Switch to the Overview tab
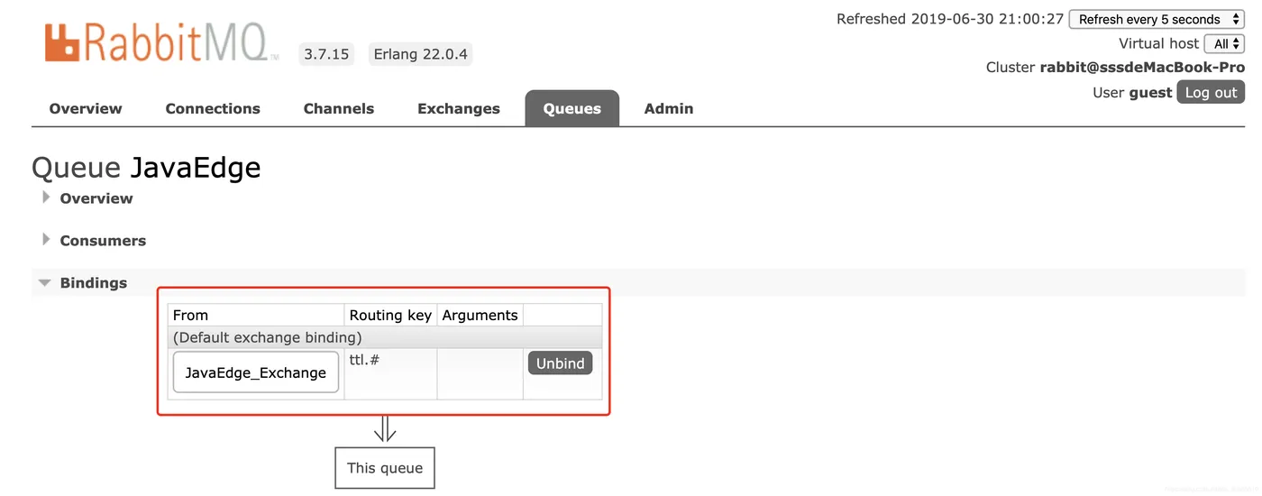Viewport: 1262px width, 496px height. 86,108
